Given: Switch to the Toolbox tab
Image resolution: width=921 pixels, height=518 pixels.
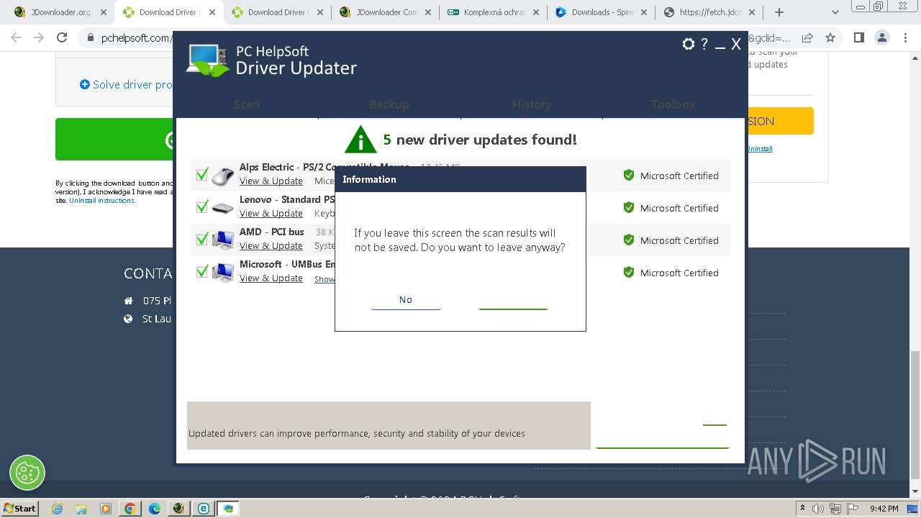Looking at the screenshot, I should tap(673, 104).
